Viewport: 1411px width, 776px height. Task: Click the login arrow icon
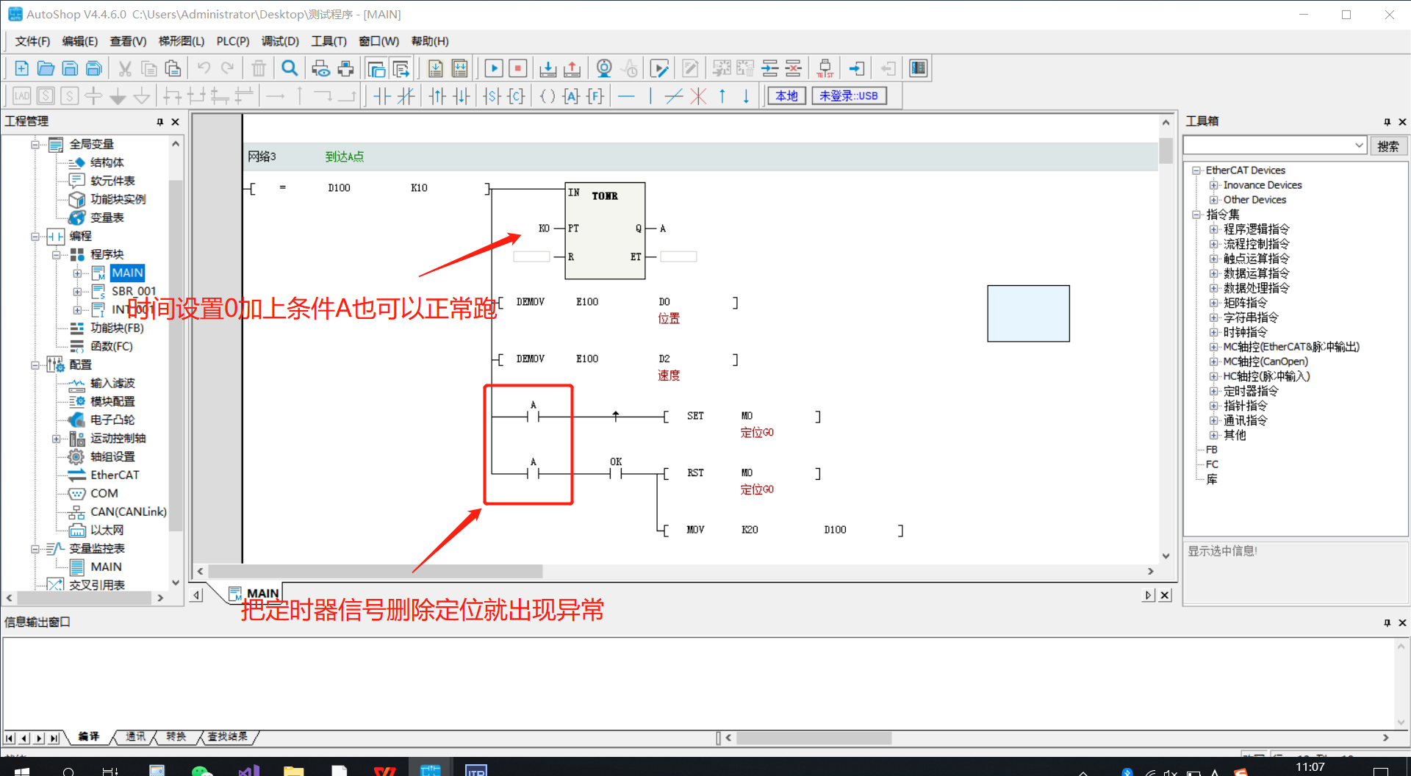[856, 68]
